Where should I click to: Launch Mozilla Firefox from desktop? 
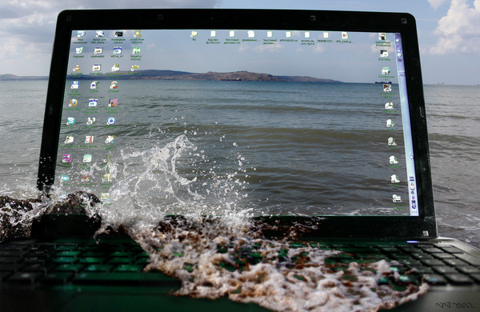click(73, 103)
